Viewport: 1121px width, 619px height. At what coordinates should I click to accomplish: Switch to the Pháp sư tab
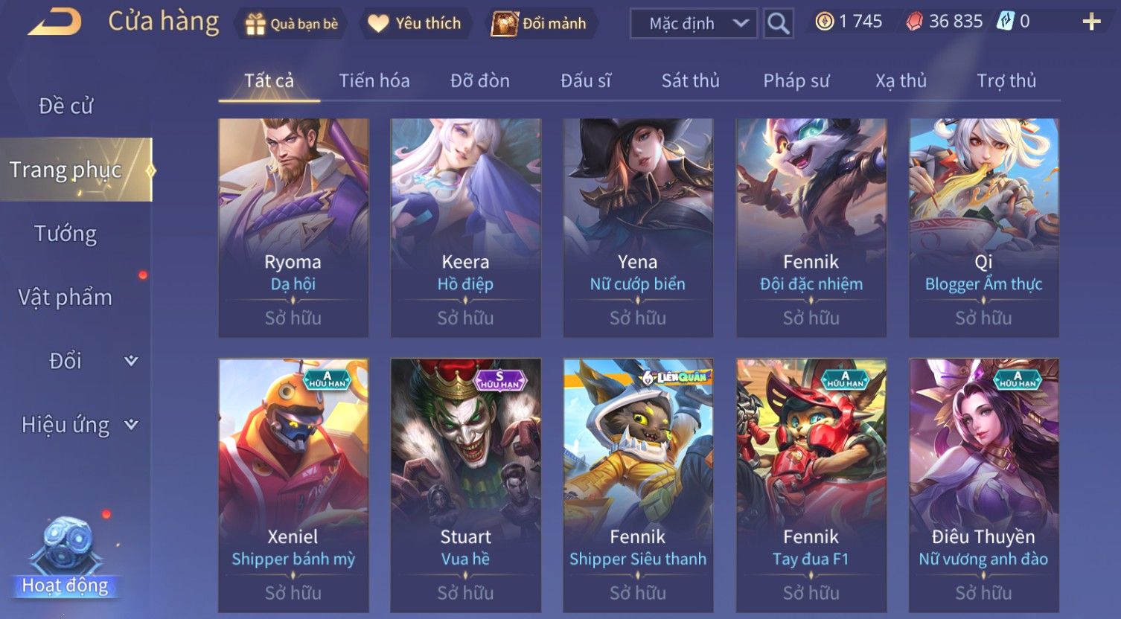(796, 80)
